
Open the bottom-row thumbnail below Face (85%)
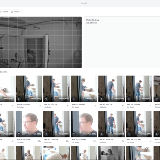coord(84,153)
